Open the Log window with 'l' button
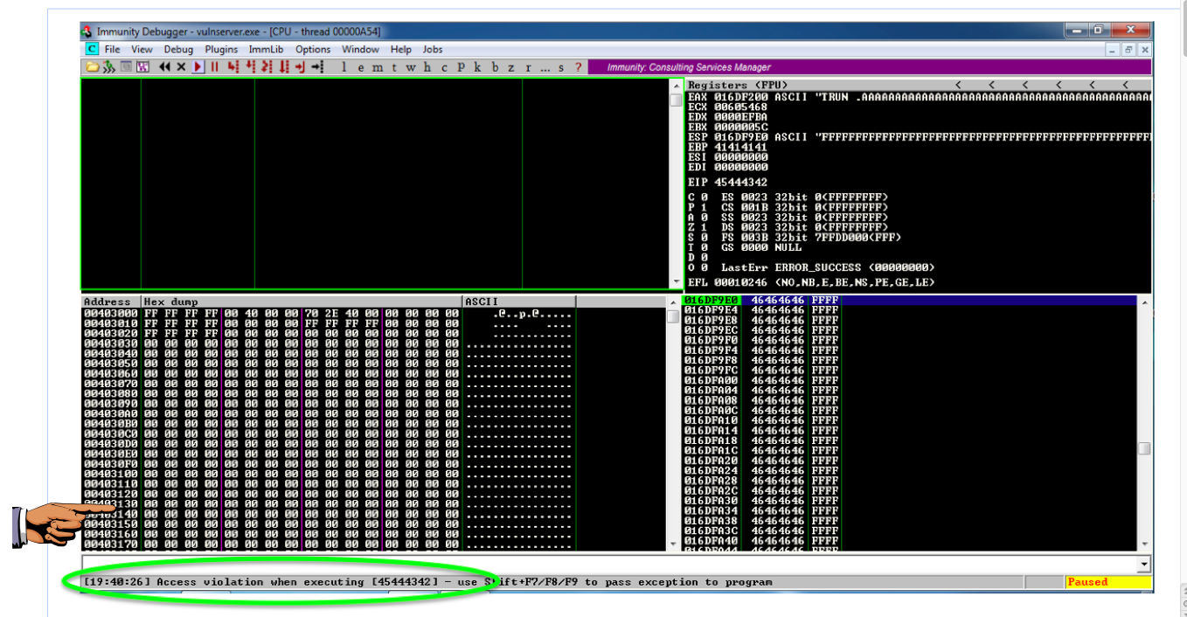The width and height of the screenshot is (1187, 617). pos(344,67)
